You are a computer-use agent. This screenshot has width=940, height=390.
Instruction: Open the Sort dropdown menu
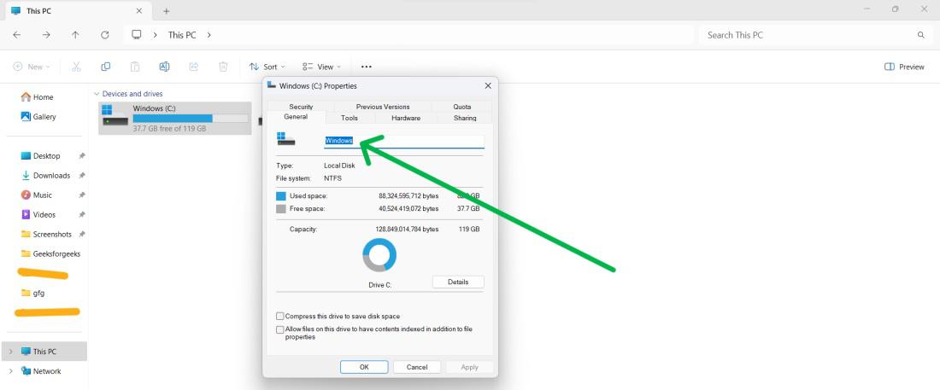pyautogui.click(x=267, y=67)
